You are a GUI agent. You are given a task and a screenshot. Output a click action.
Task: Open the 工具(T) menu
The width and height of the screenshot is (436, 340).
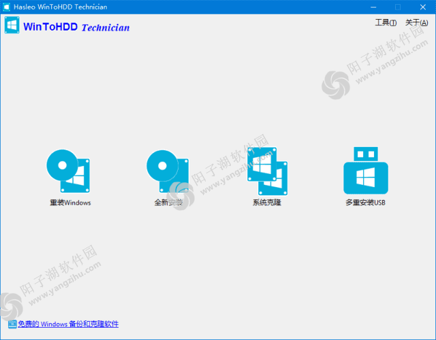386,22
